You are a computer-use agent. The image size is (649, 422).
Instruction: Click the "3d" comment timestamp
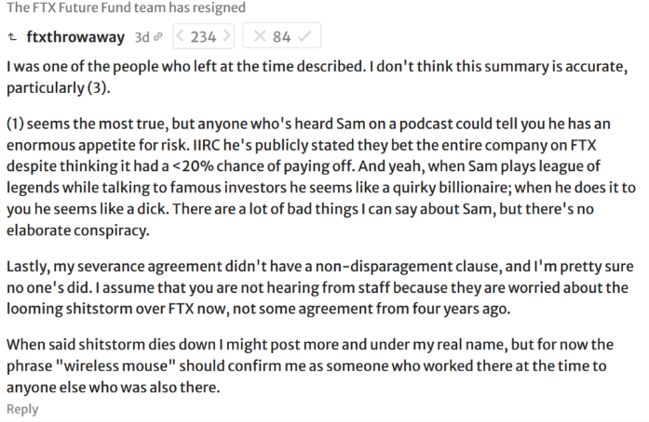tap(142, 37)
